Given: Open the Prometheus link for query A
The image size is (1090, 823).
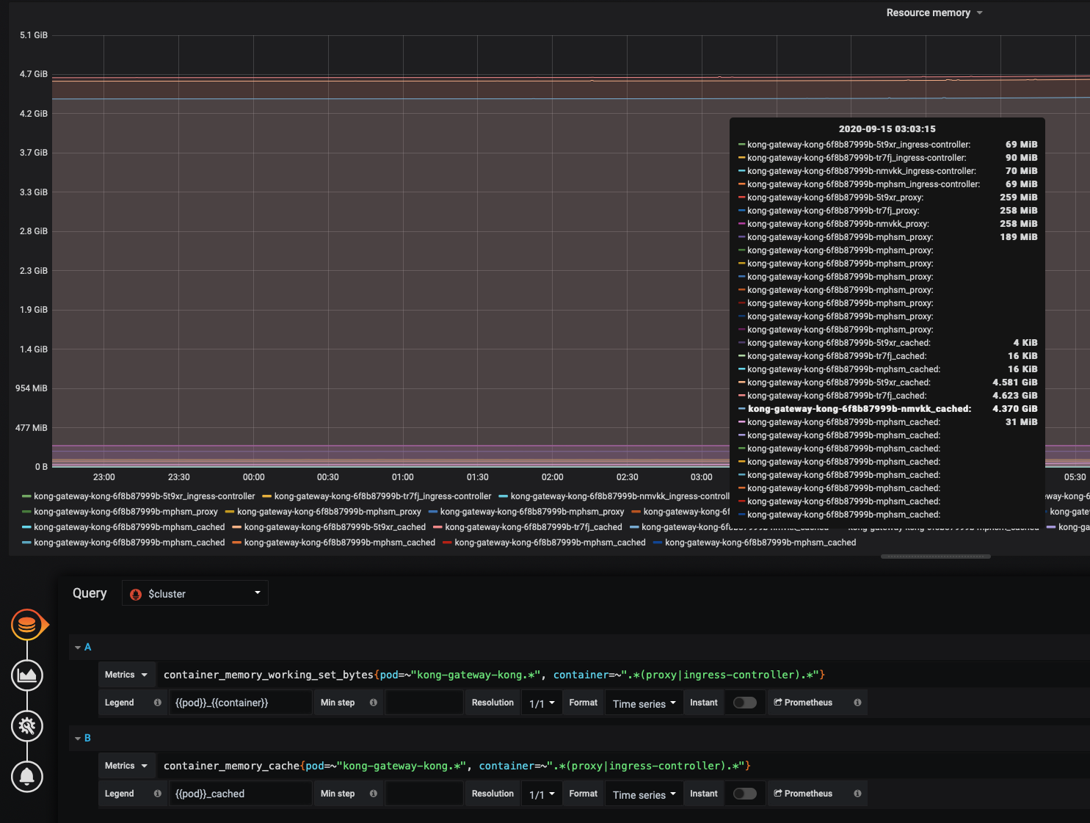Looking at the screenshot, I should [803, 703].
